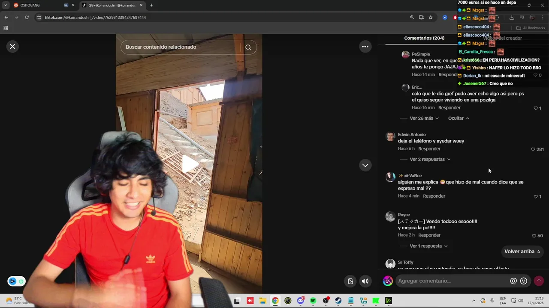Open PeSimple's profile avatar
549x308 pixels.
[405, 54]
